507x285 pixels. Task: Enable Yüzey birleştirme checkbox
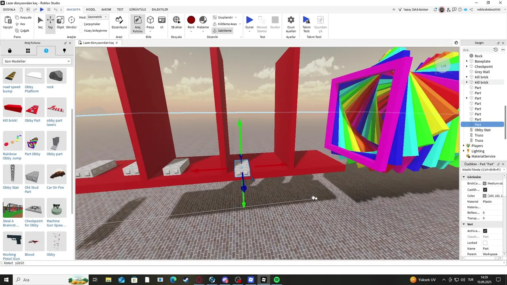[81, 30]
